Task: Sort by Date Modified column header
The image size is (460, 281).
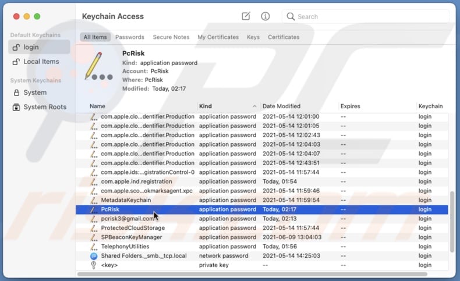Action: [297, 106]
